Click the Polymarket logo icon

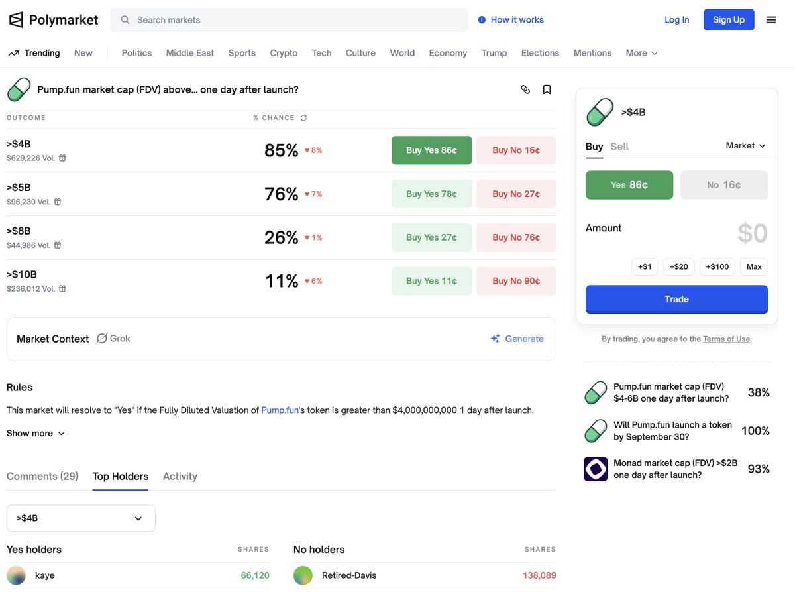pos(16,20)
